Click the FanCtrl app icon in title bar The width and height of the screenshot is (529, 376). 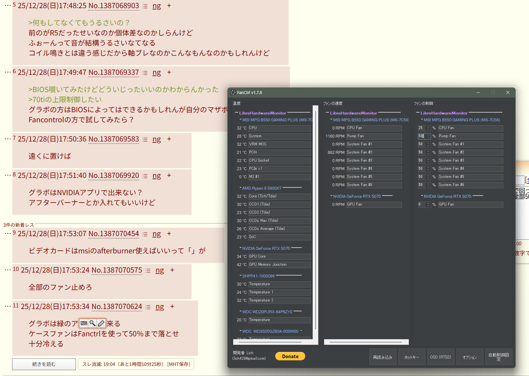[x=233, y=93]
